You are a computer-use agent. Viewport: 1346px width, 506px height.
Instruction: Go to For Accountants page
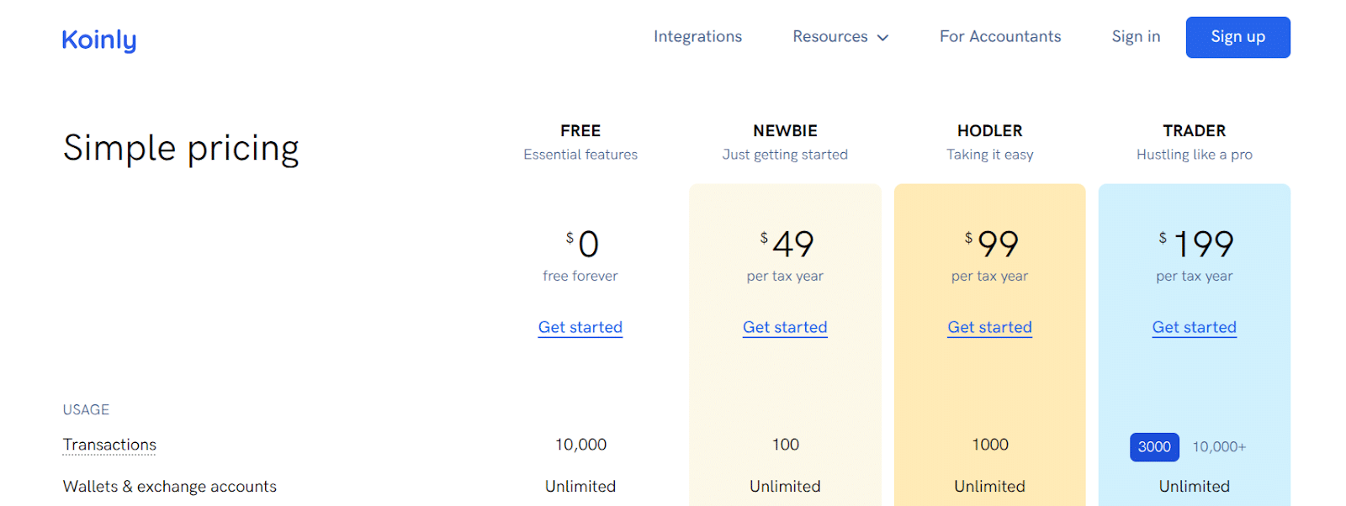[x=1000, y=37]
